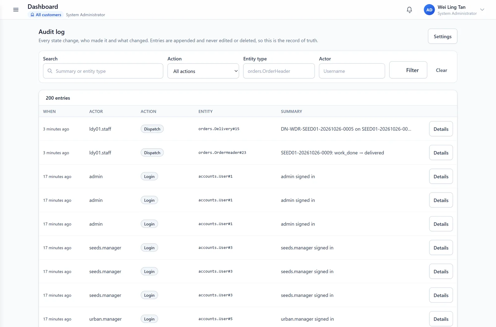Click the ENTITY column header
Viewport: 496px width, 327px height.
(x=206, y=111)
